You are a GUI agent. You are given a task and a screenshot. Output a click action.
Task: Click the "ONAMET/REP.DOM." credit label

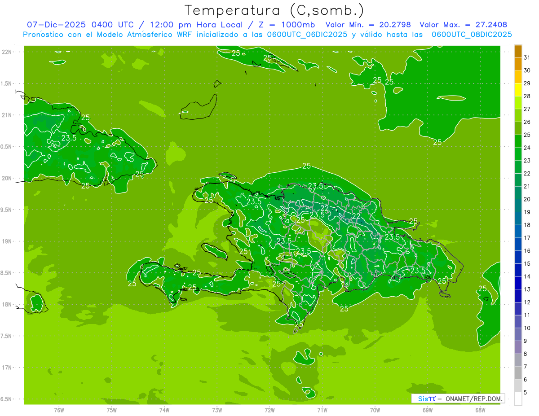(473, 398)
